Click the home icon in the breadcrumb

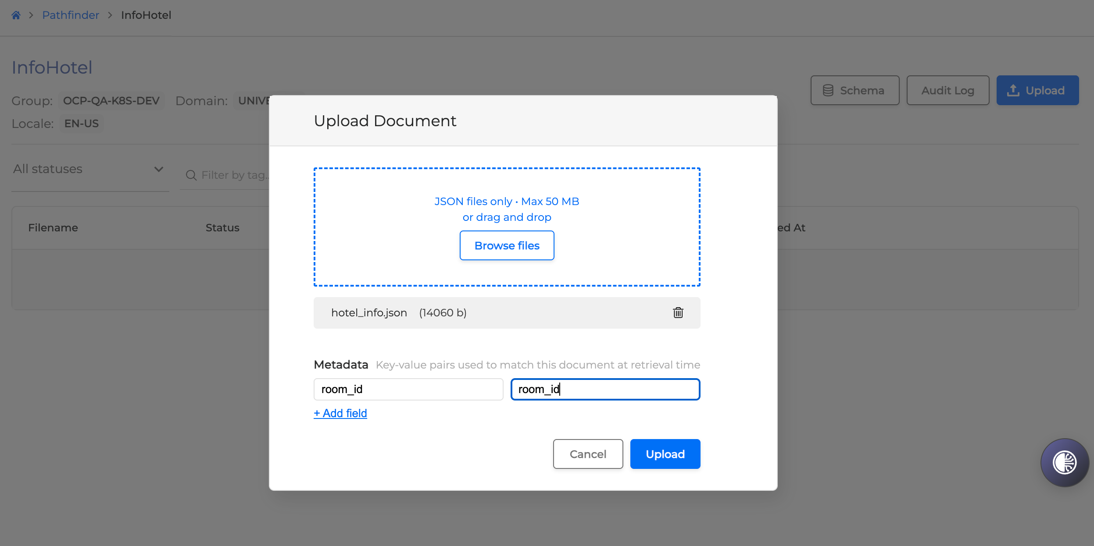(16, 14)
